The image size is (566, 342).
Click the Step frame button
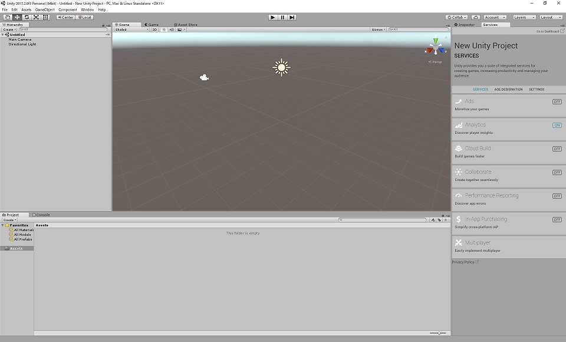click(x=292, y=17)
